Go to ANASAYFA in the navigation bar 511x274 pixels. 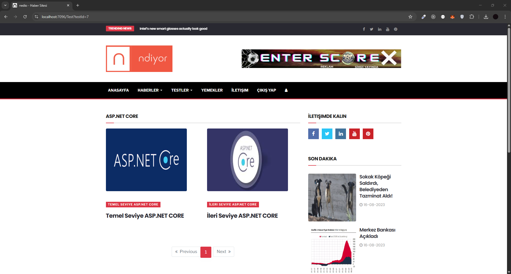point(118,90)
